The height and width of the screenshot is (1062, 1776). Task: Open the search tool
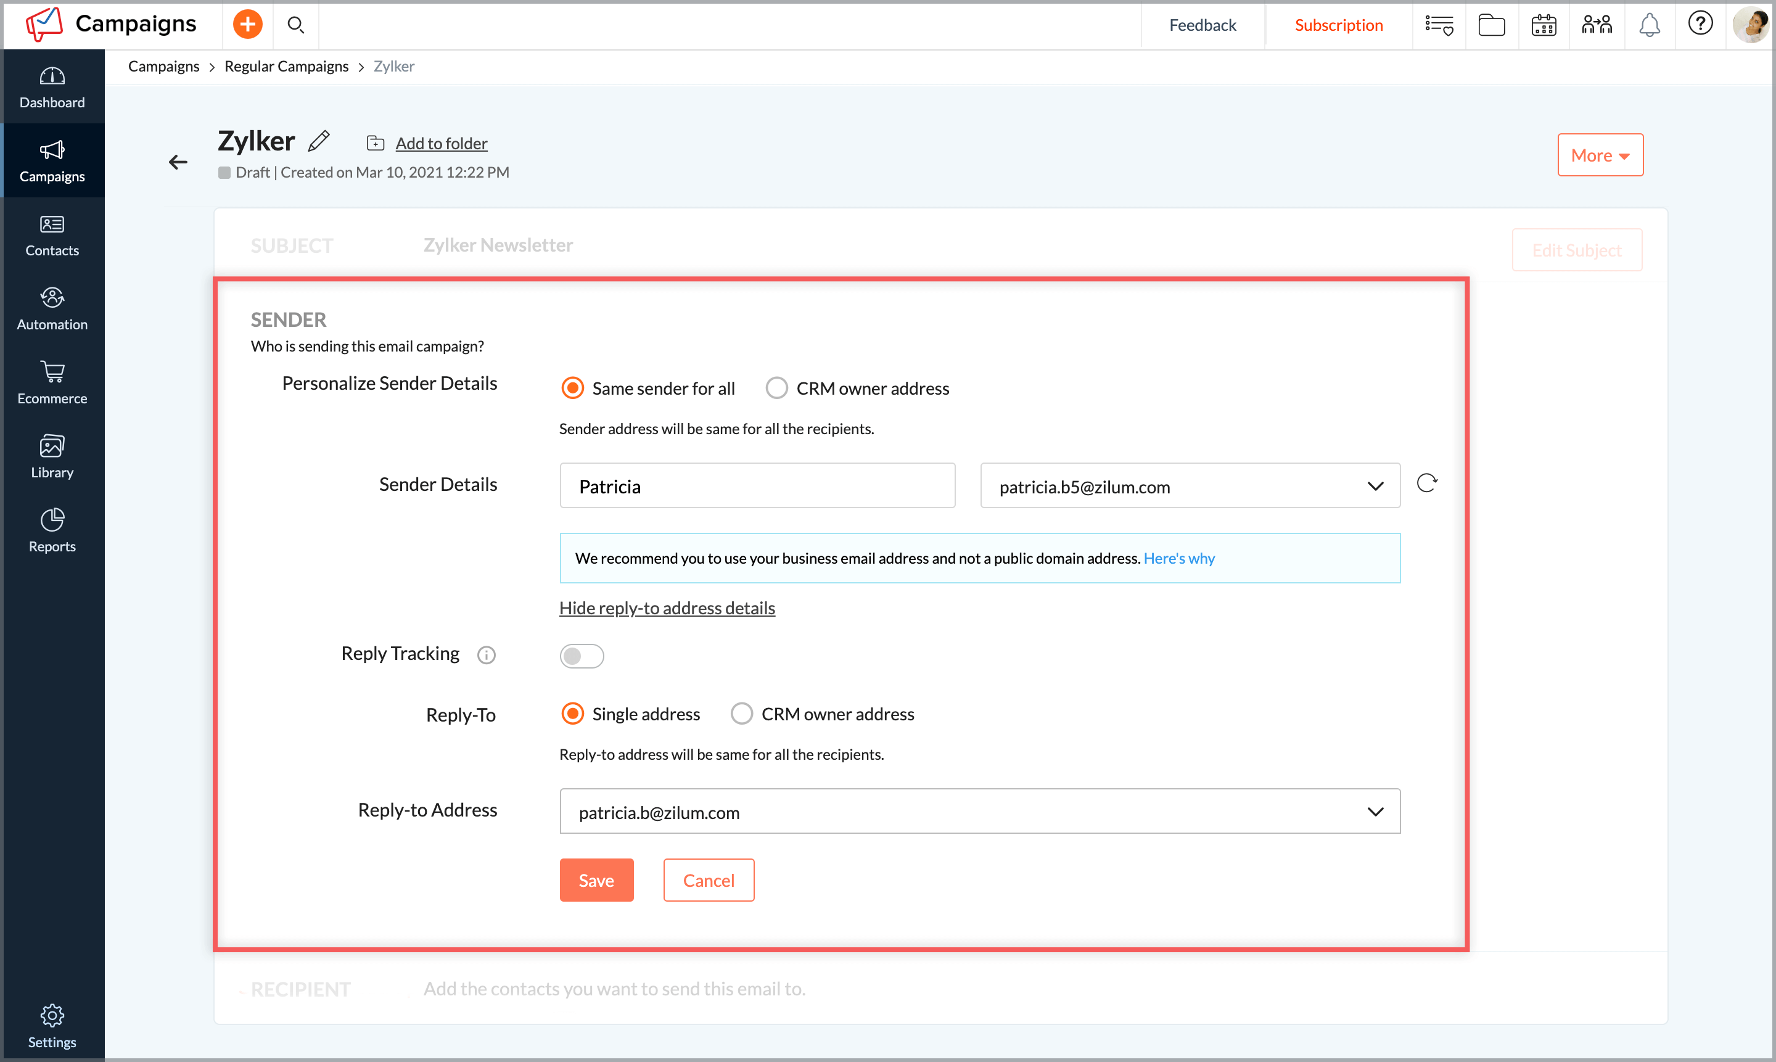295,24
